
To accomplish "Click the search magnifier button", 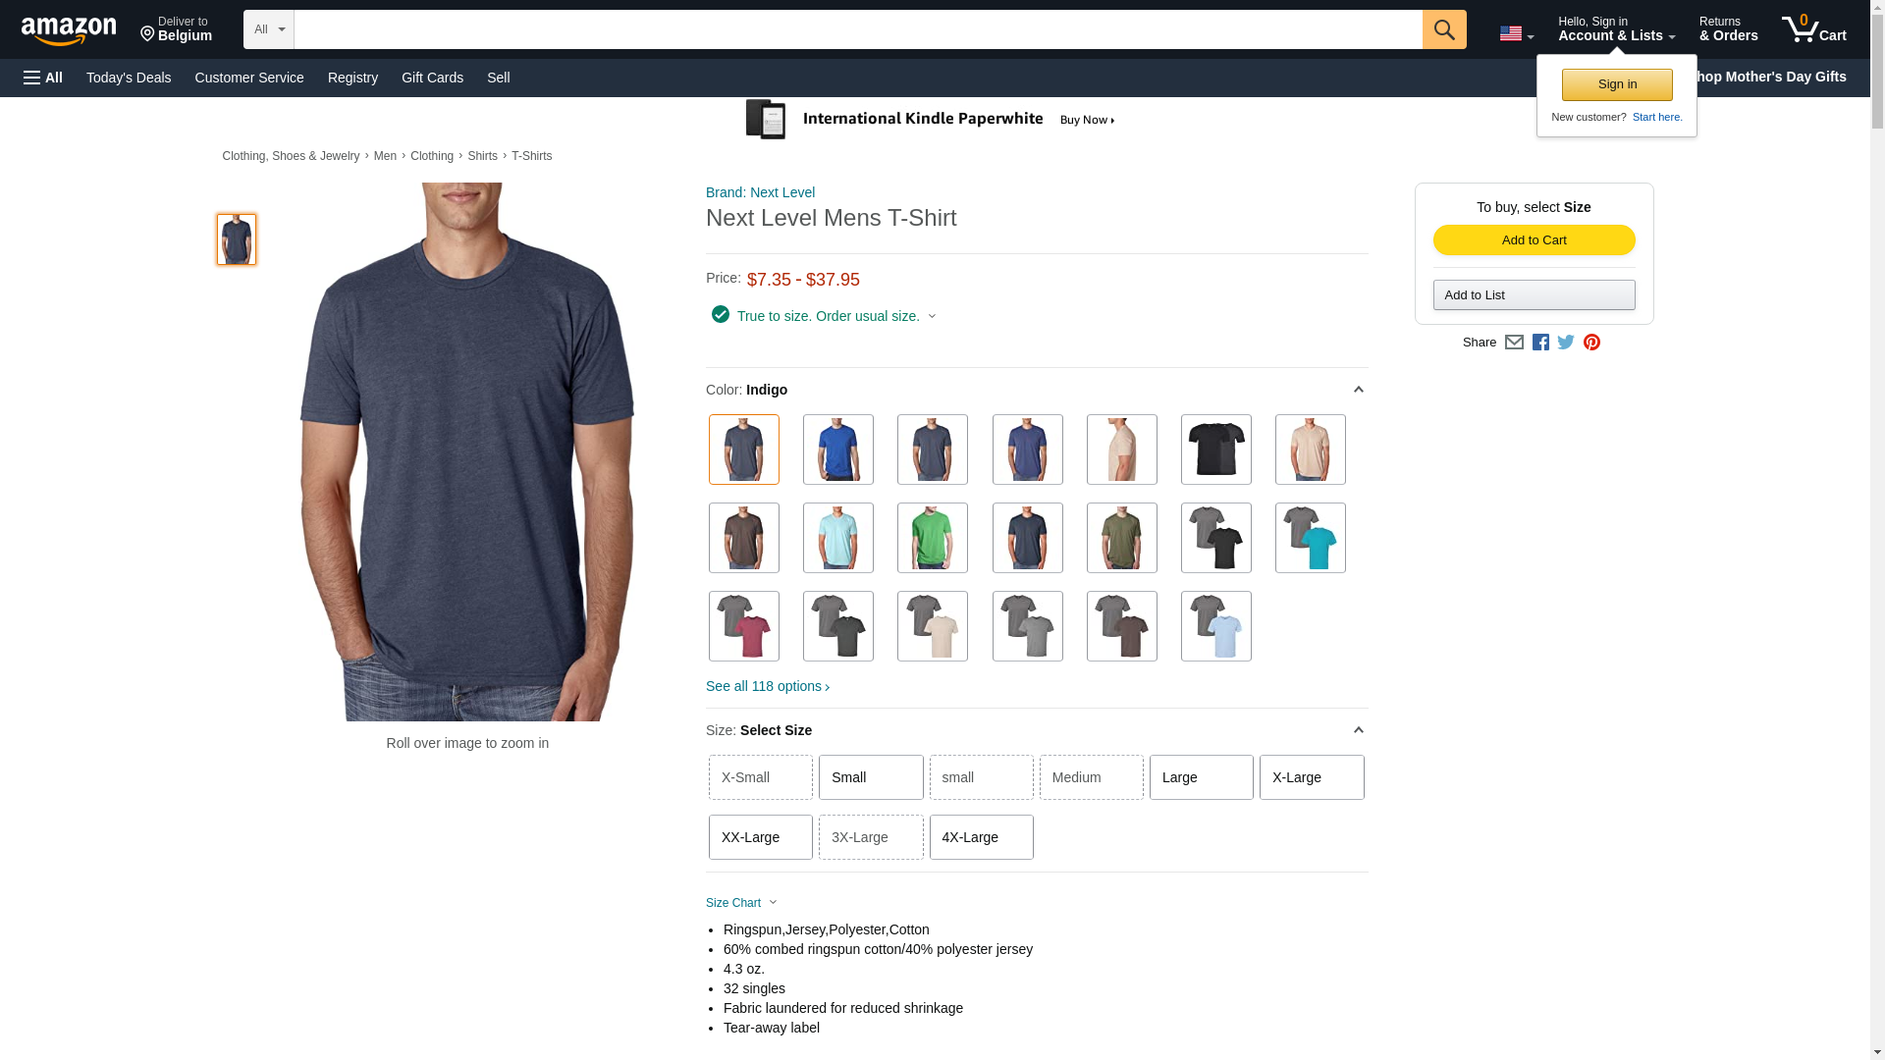I will click(x=1443, y=29).
